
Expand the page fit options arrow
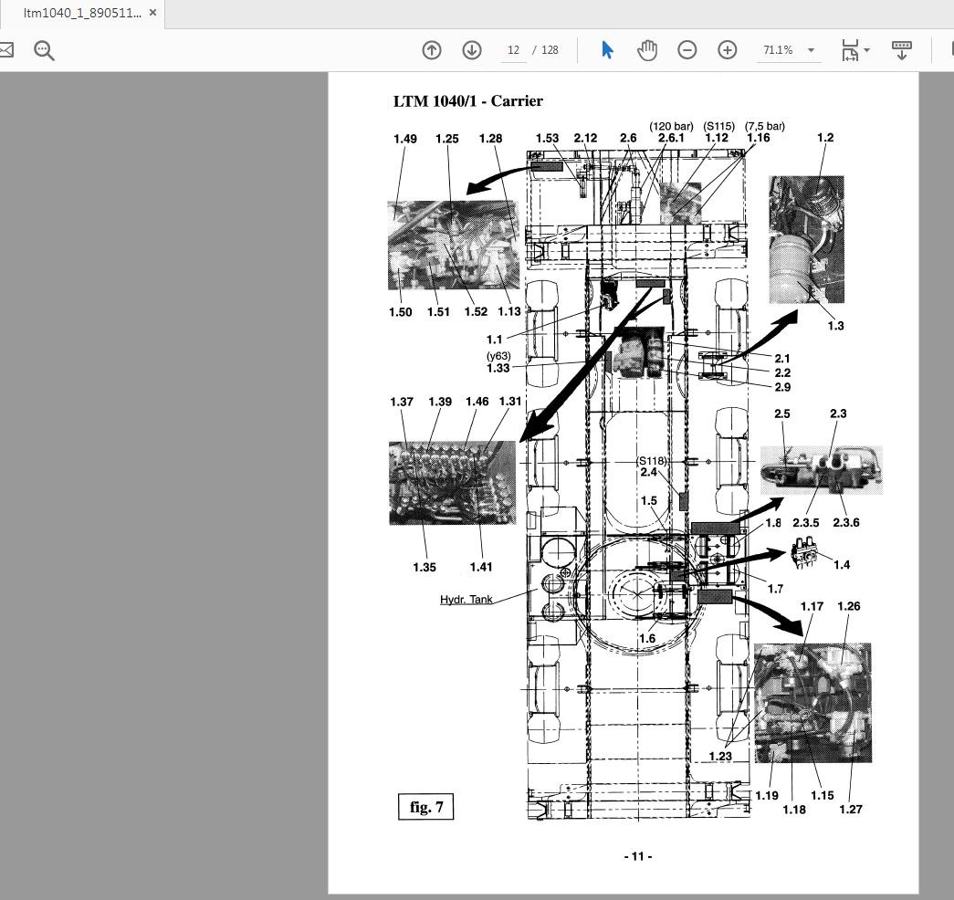point(867,50)
